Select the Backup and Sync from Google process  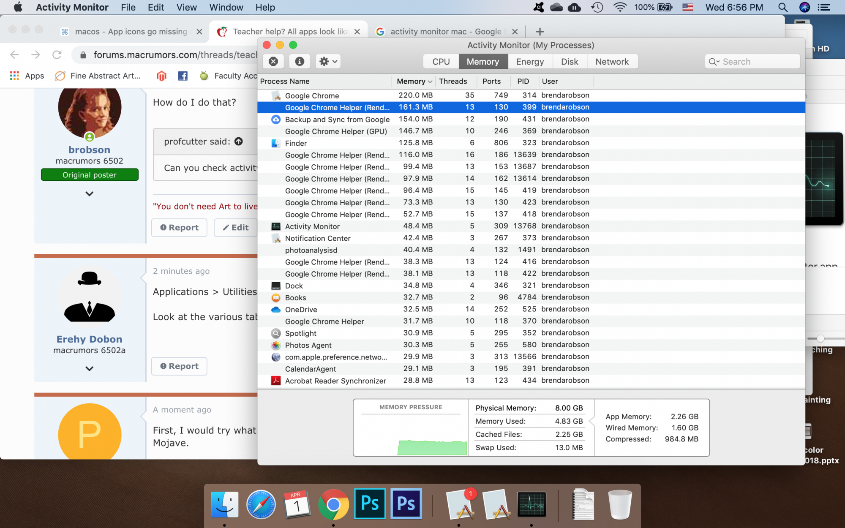click(337, 120)
